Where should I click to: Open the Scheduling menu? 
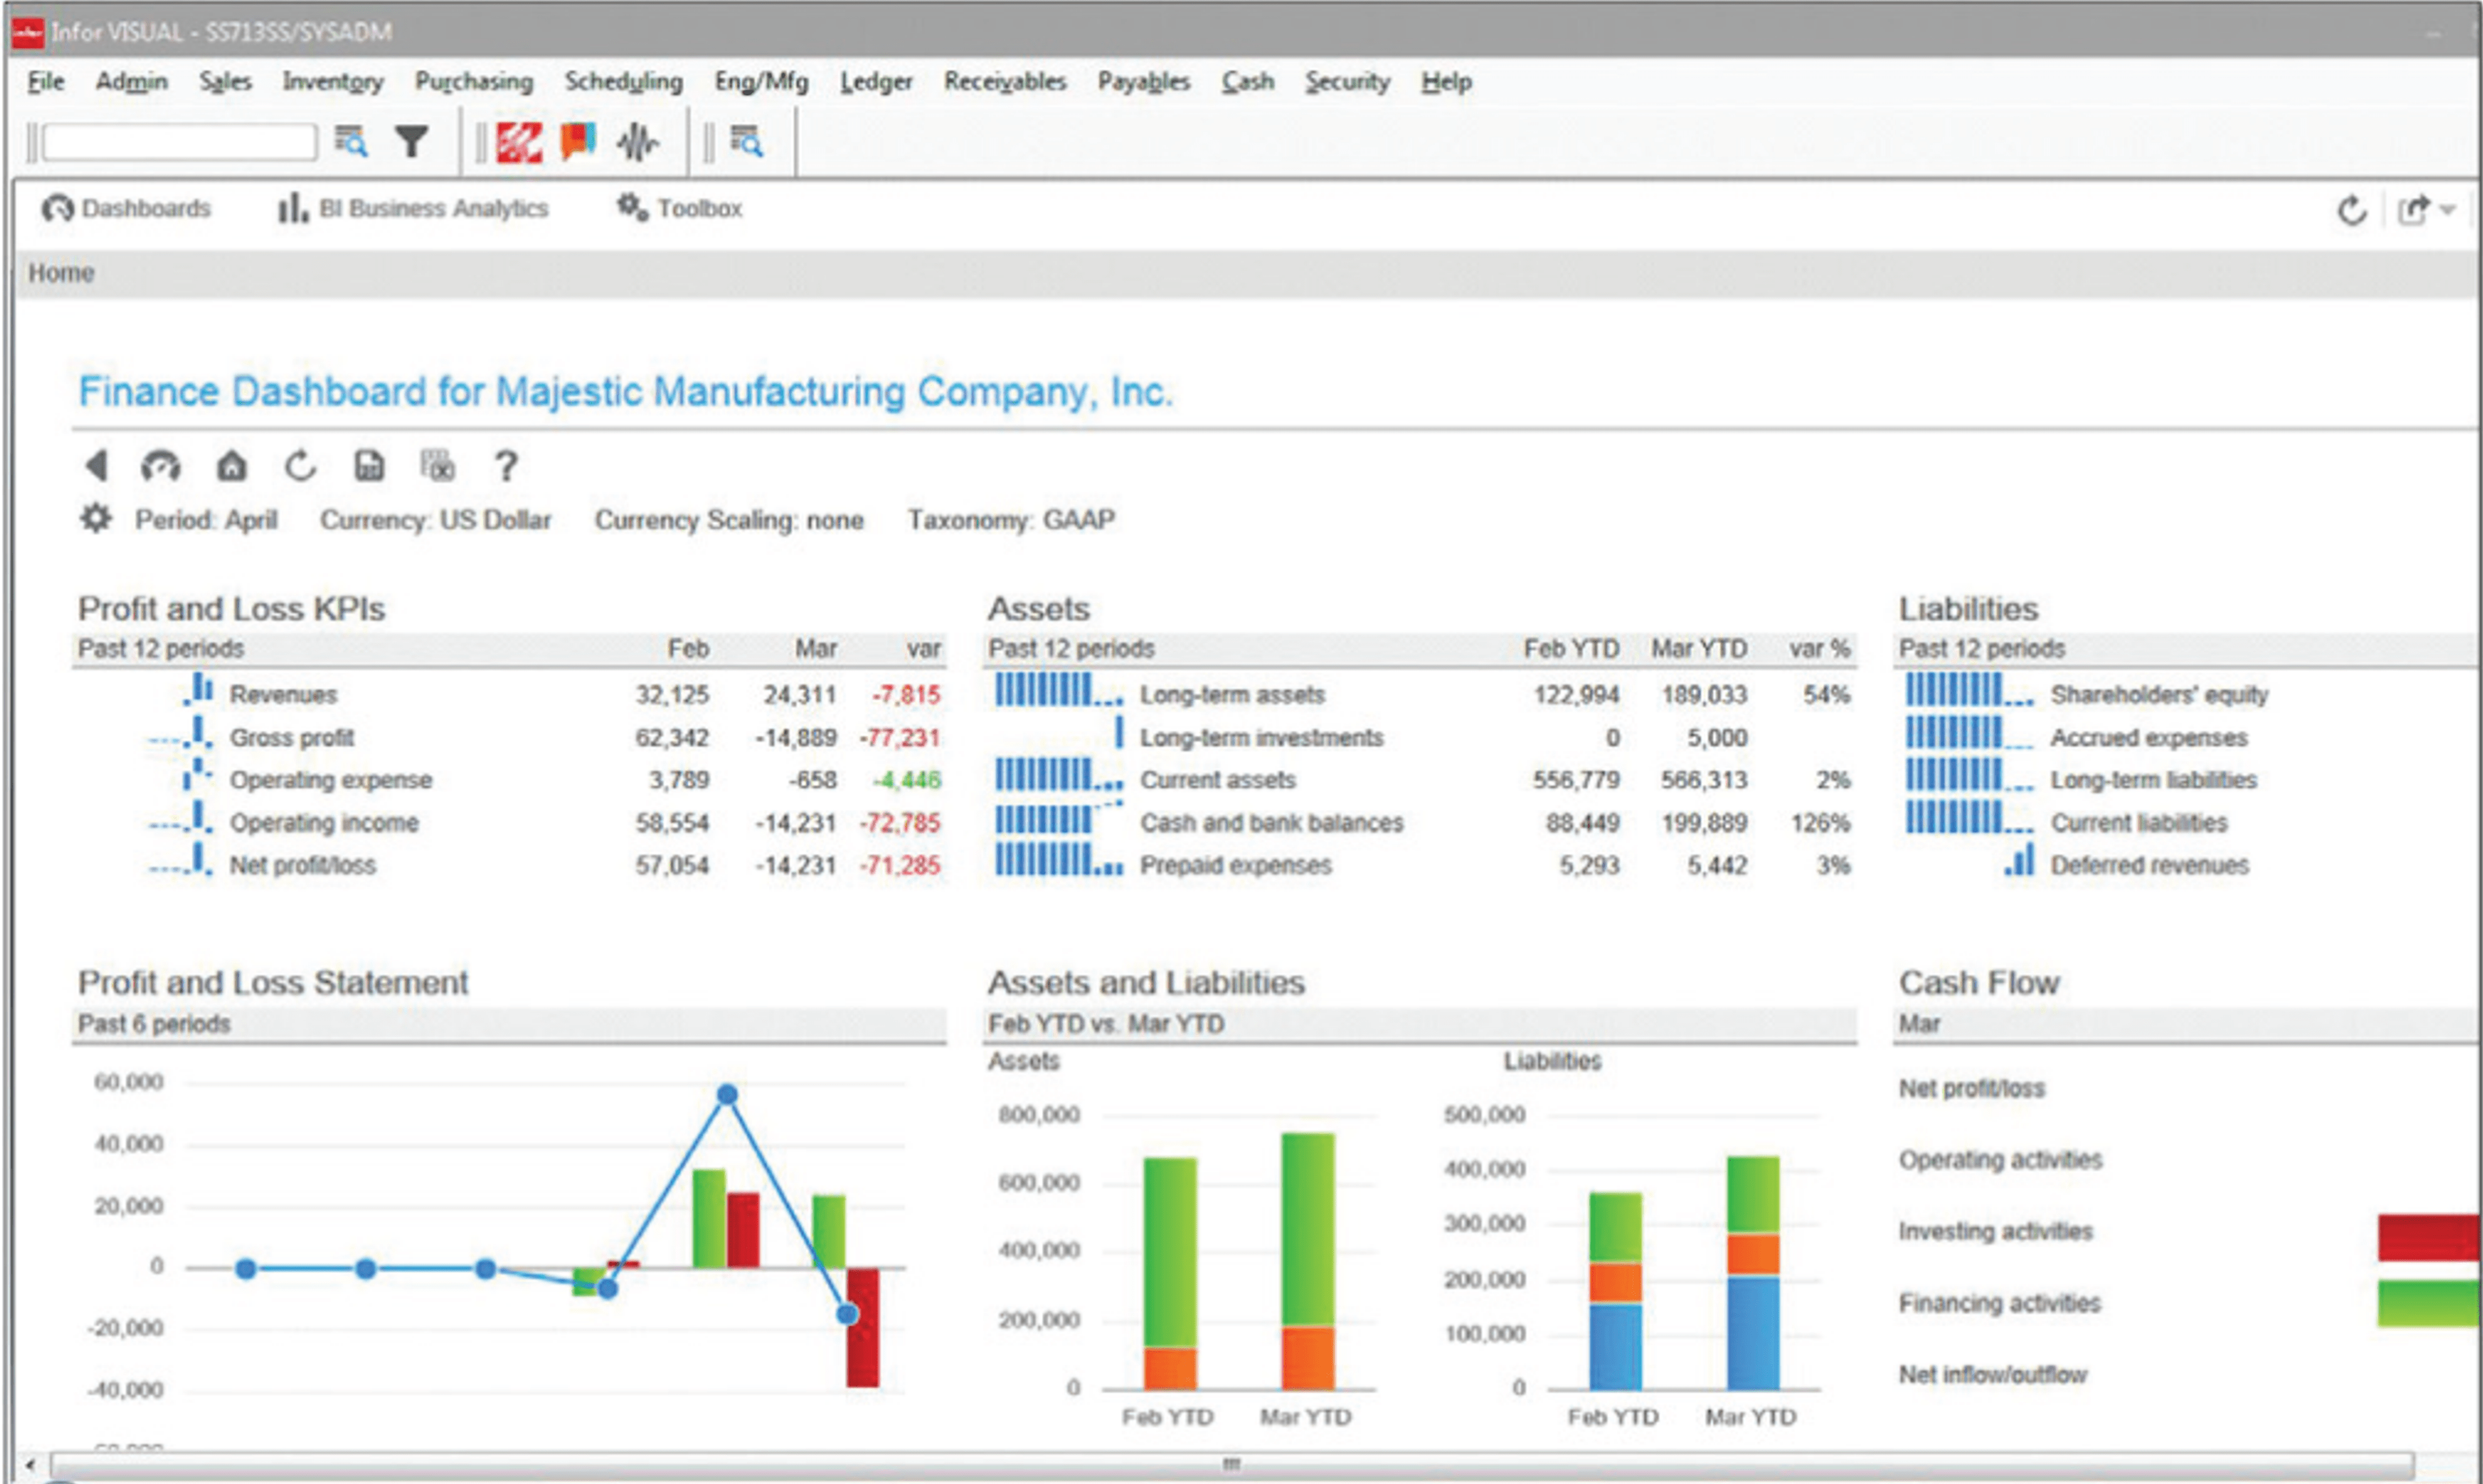(623, 82)
